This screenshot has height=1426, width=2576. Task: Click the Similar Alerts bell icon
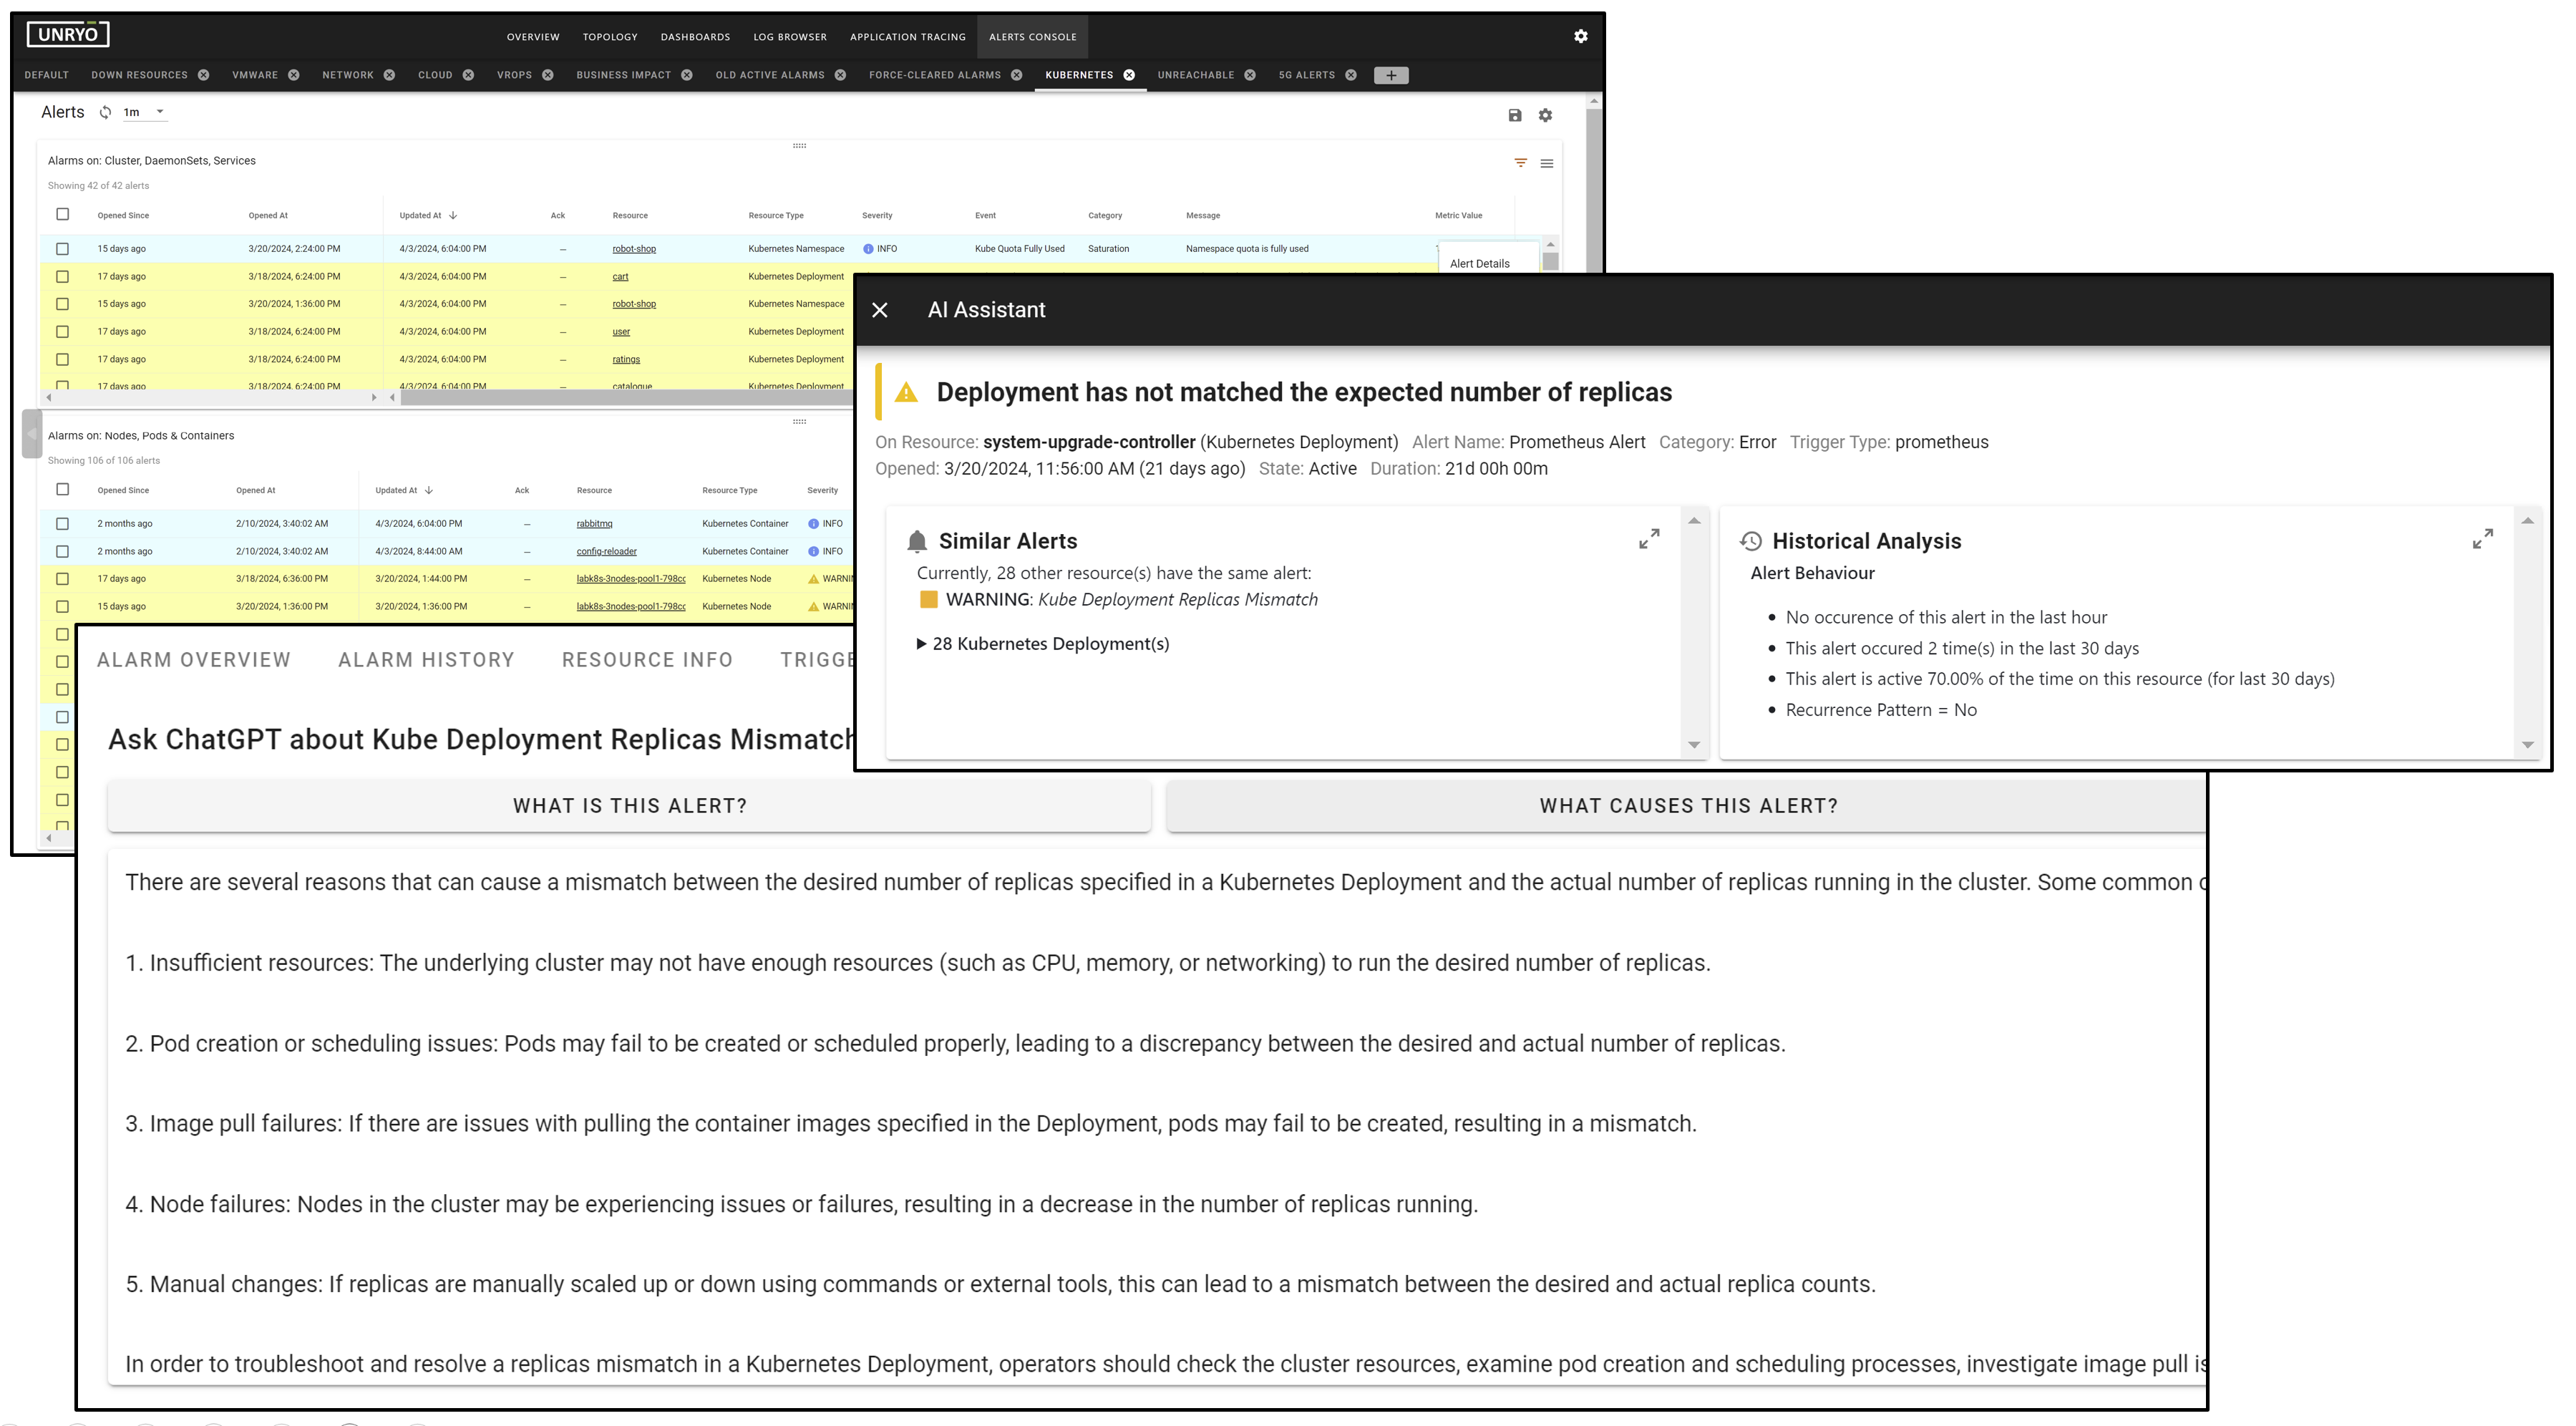tap(916, 541)
